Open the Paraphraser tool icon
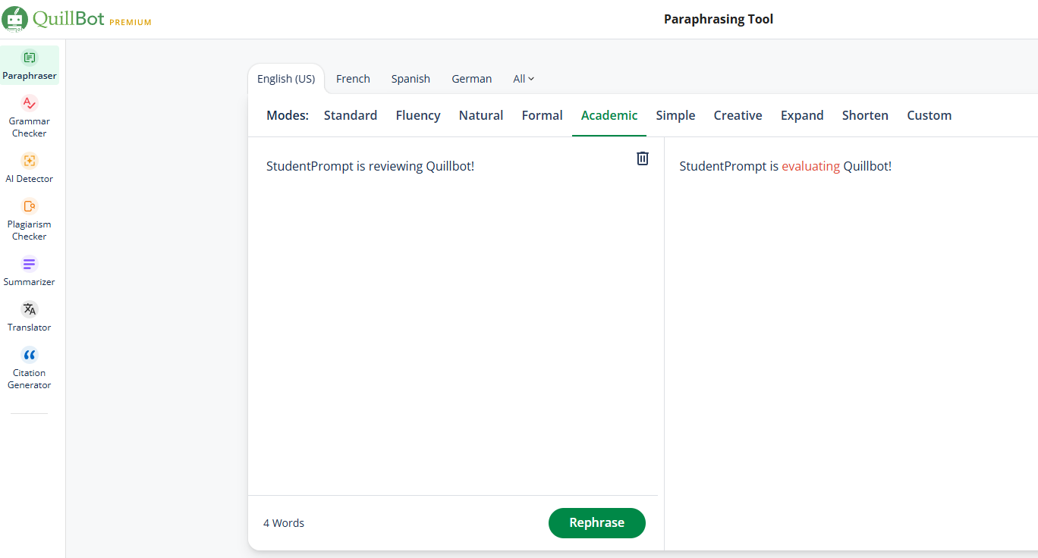Screen dimensions: 1038x558 click(30, 58)
